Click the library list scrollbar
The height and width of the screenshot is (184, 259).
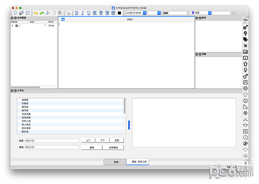pos(125,106)
